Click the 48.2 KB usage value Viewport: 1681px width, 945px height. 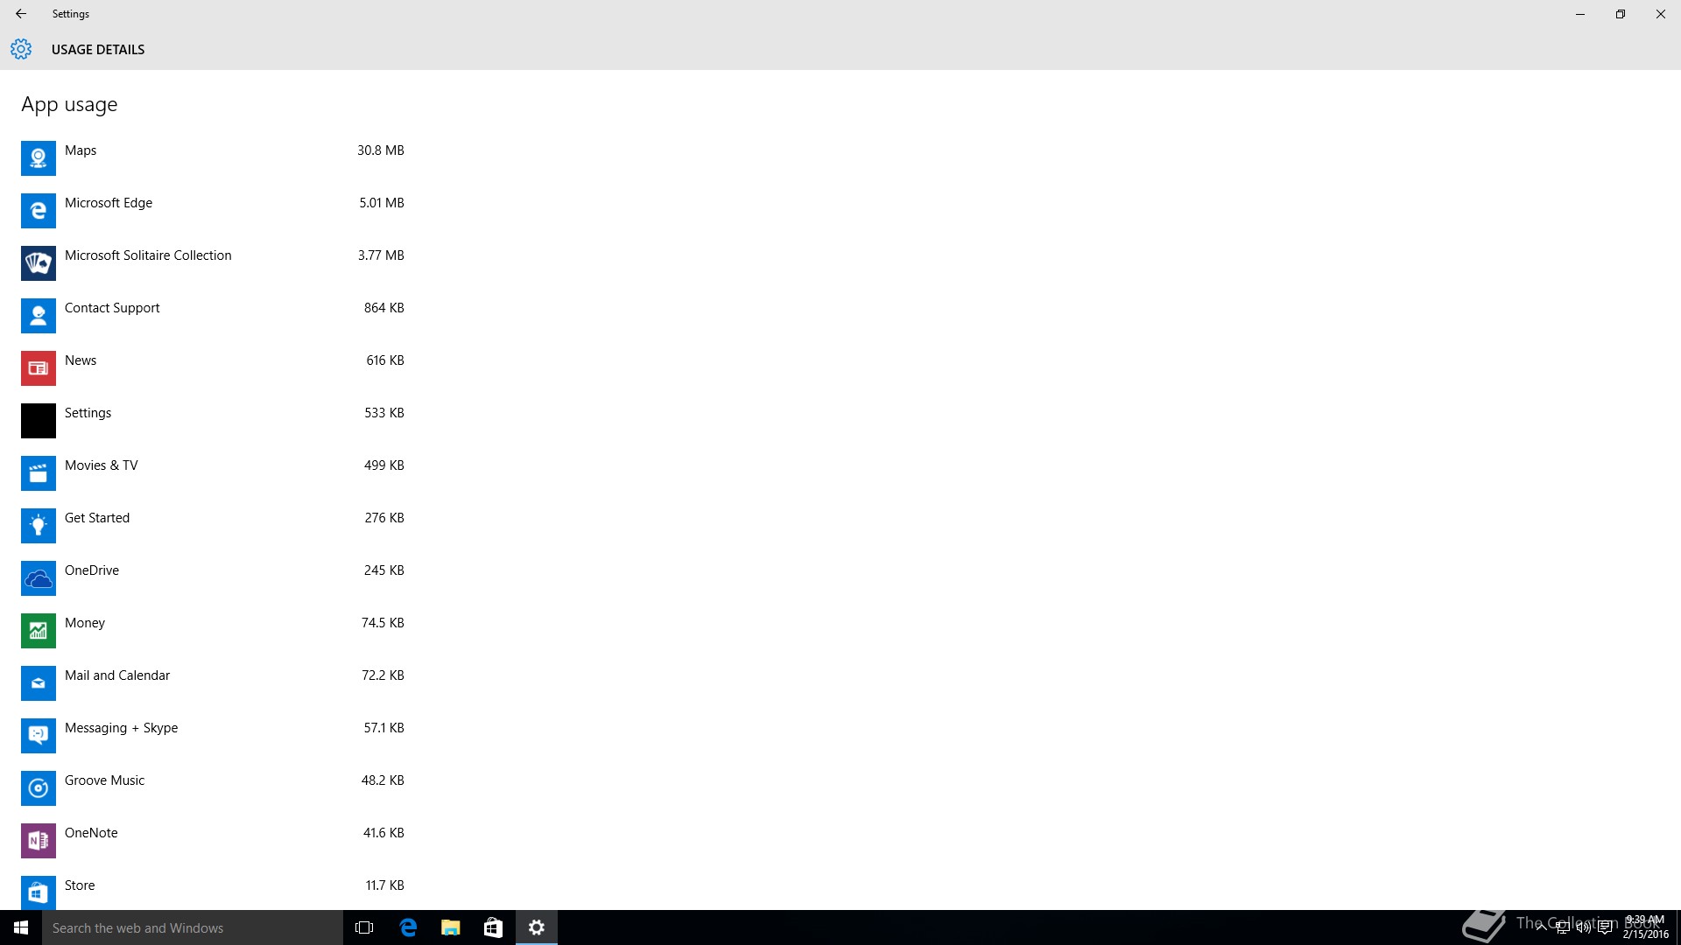[383, 780]
